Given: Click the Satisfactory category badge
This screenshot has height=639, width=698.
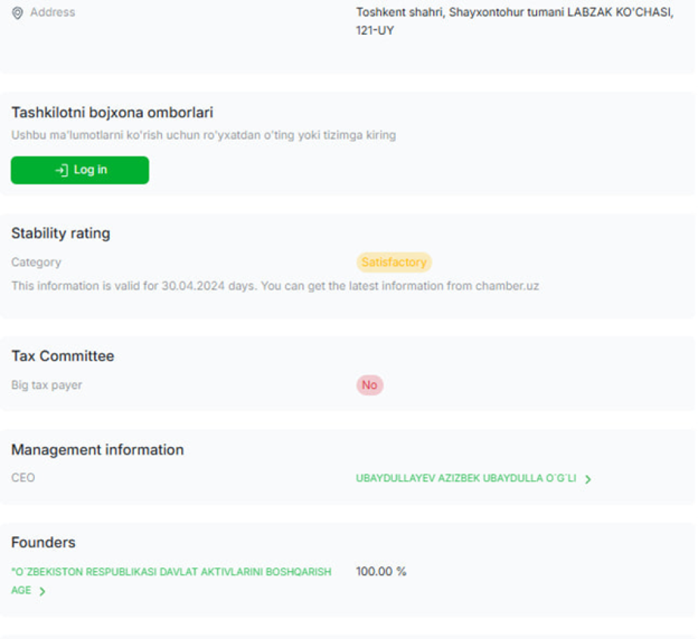Looking at the screenshot, I should (394, 262).
